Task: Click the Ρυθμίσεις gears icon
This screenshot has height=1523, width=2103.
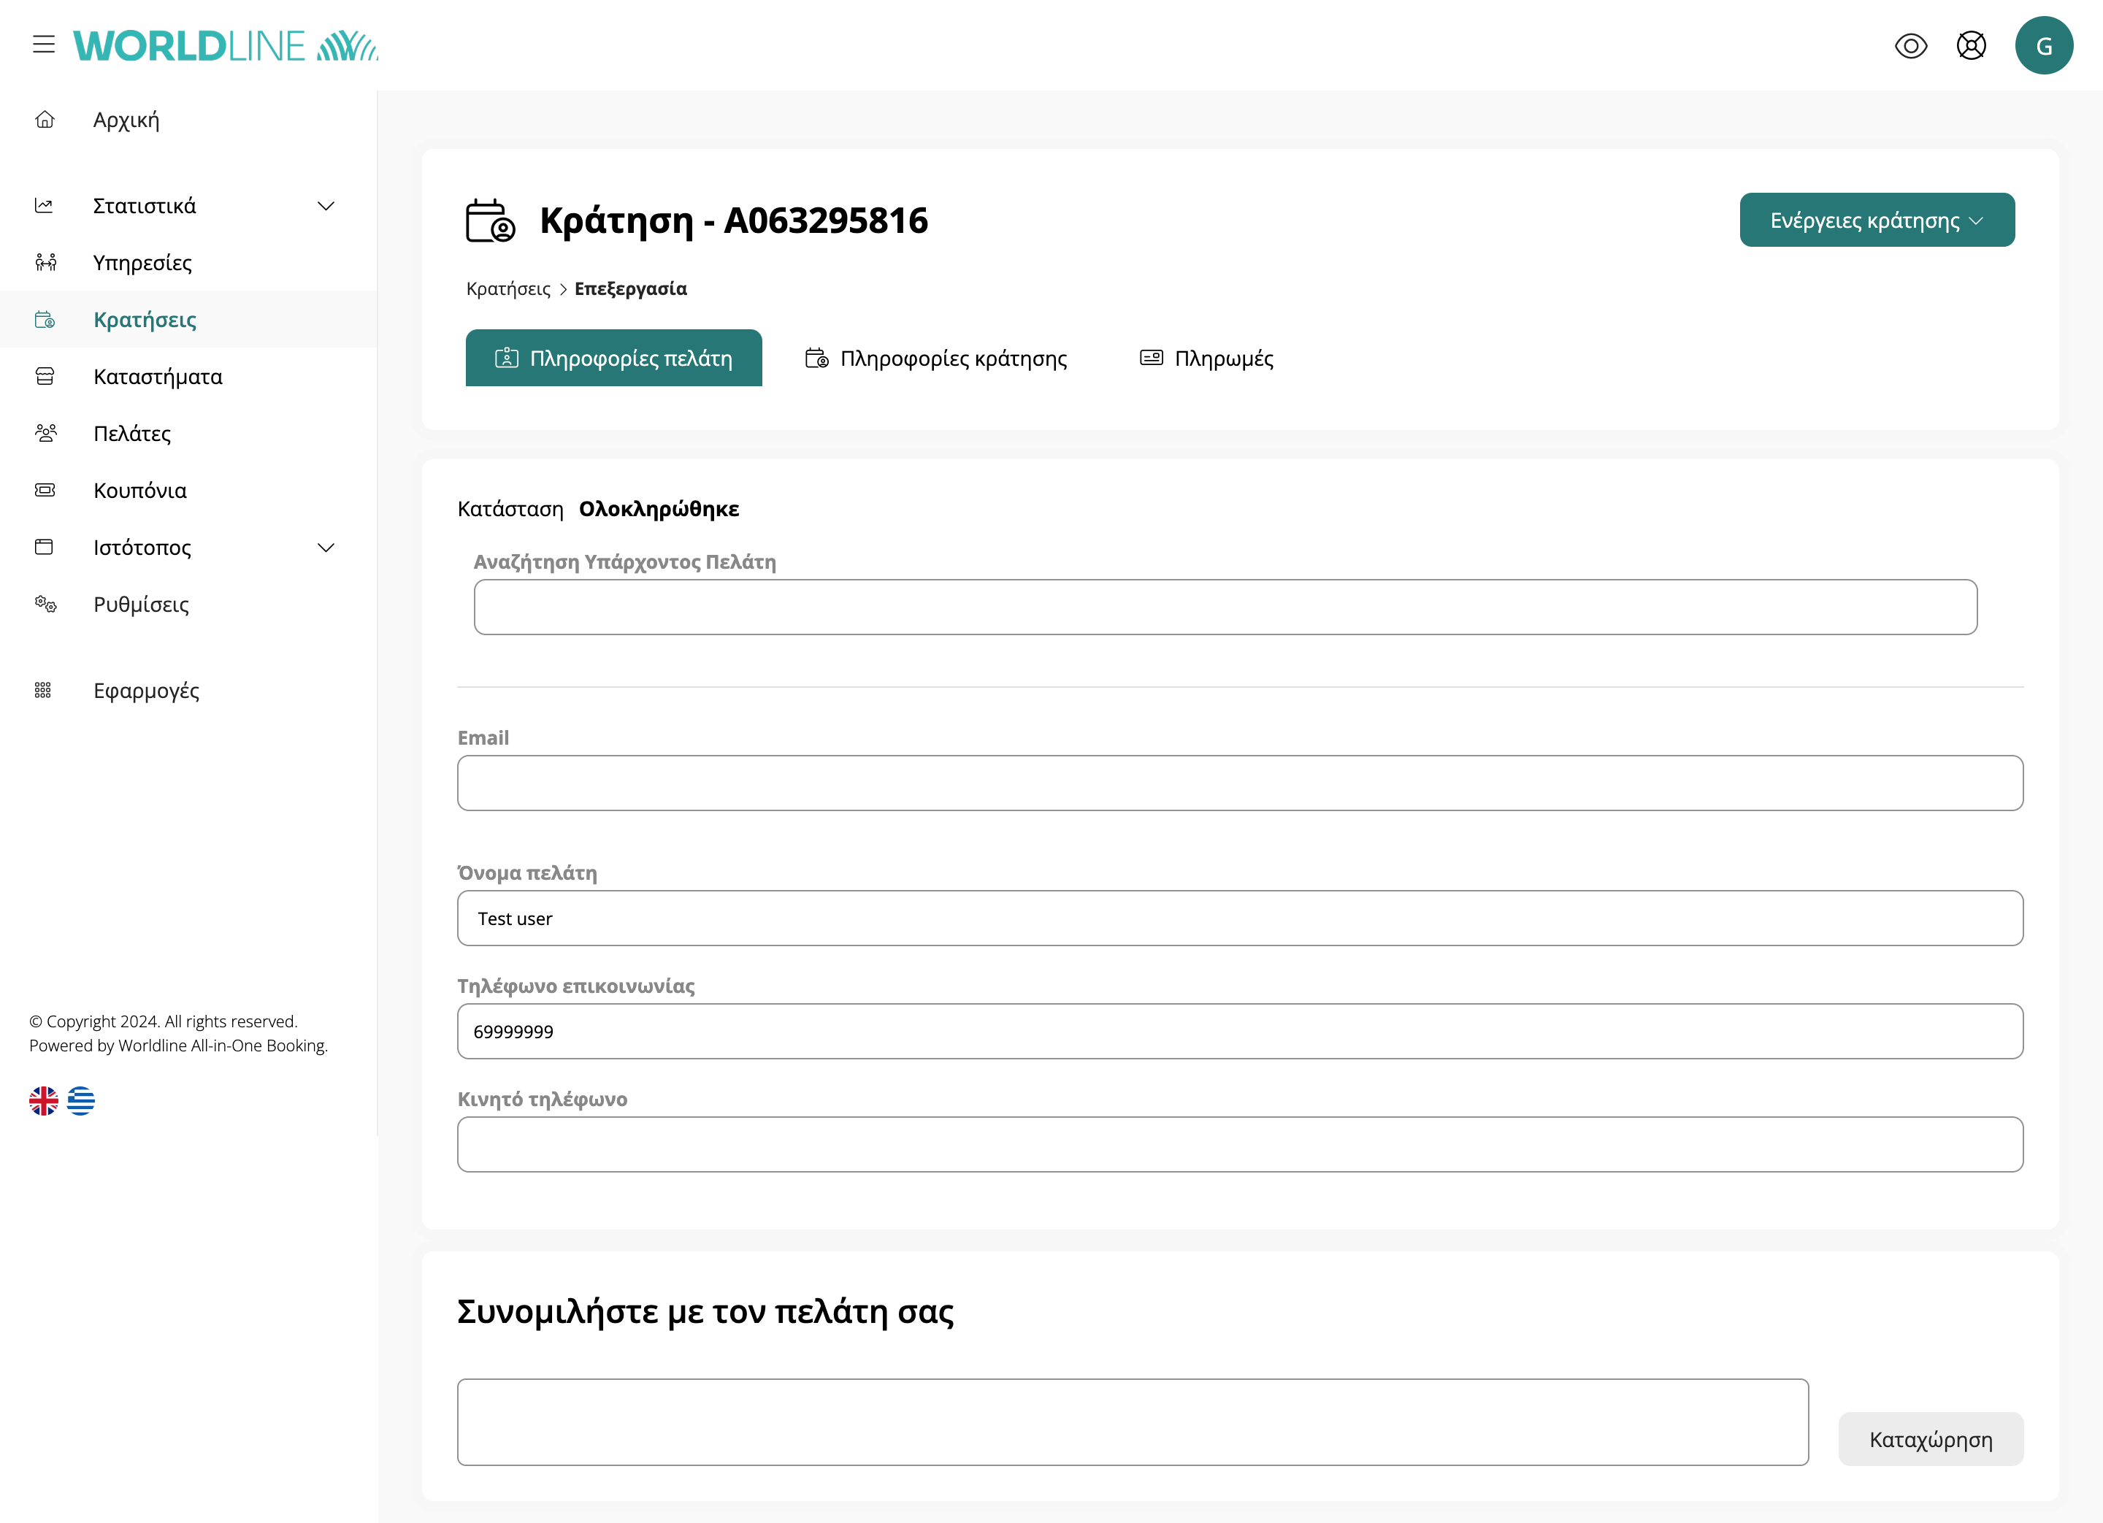Action: (45, 605)
